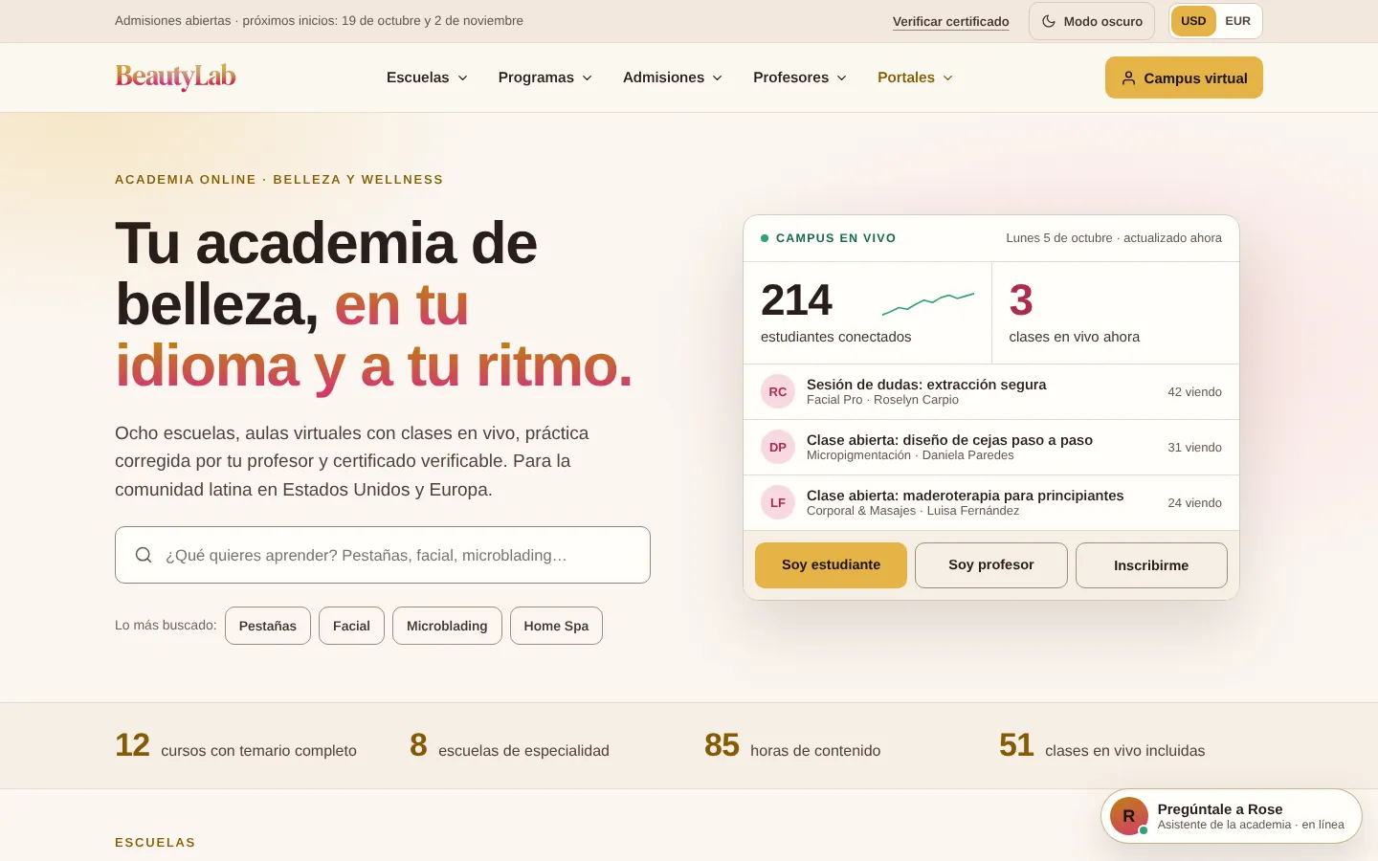Click the Inscribirme button
The width and height of the screenshot is (1378, 861).
click(x=1151, y=565)
